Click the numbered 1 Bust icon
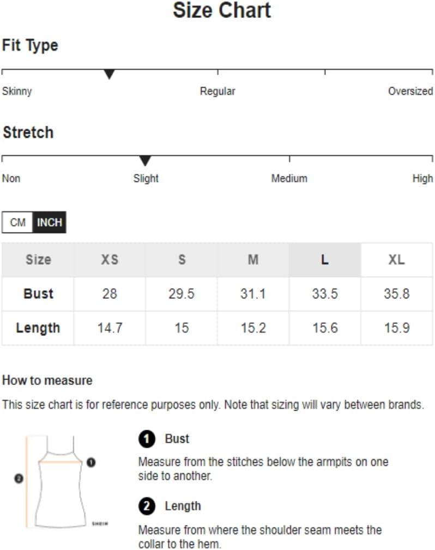 (147, 439)
